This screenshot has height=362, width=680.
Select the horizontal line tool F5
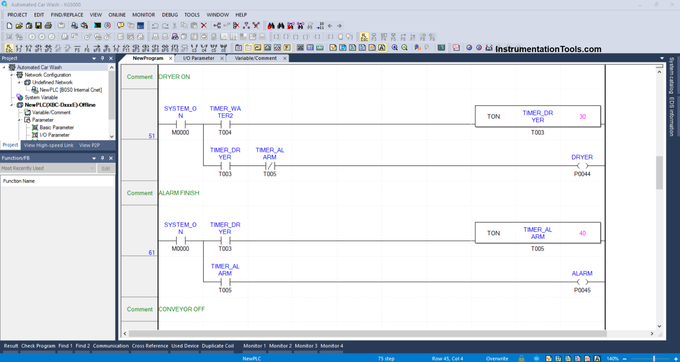click(78, 48)
